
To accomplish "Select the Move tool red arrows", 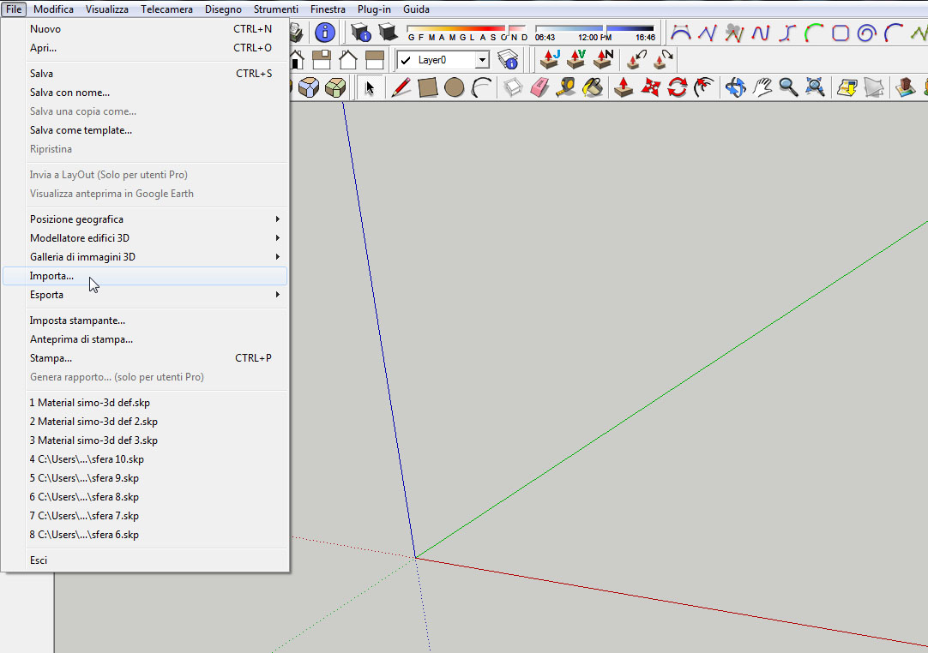I will [x=650, y=87].
